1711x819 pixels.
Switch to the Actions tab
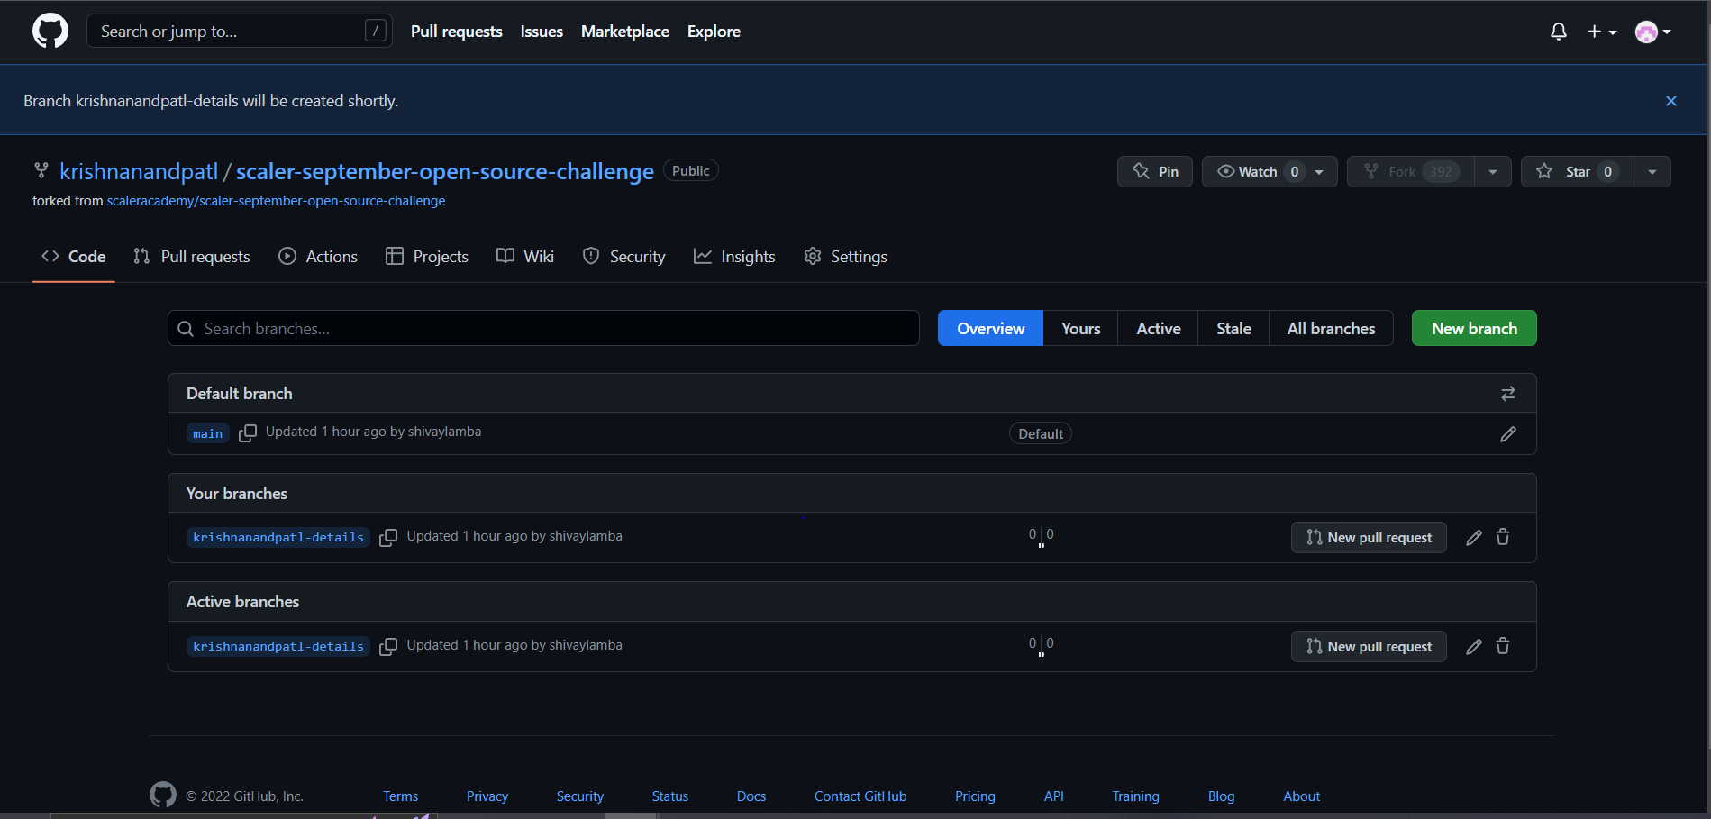pyautogui.click(x=317, y=256)
